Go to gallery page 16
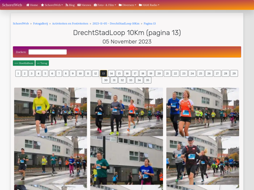Image resolution: width=254 pixels, height=190 pixels. [127, 73]
